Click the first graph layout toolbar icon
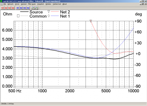147x106 pixels. (x=33, y=8)
